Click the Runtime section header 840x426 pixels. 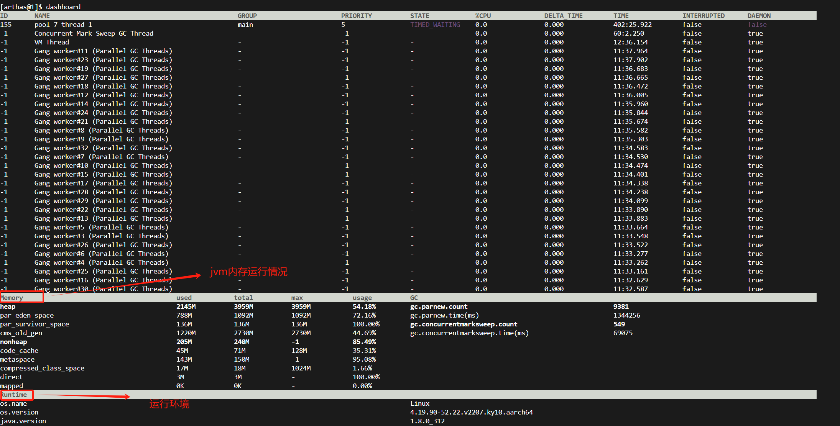click(15, 395)
